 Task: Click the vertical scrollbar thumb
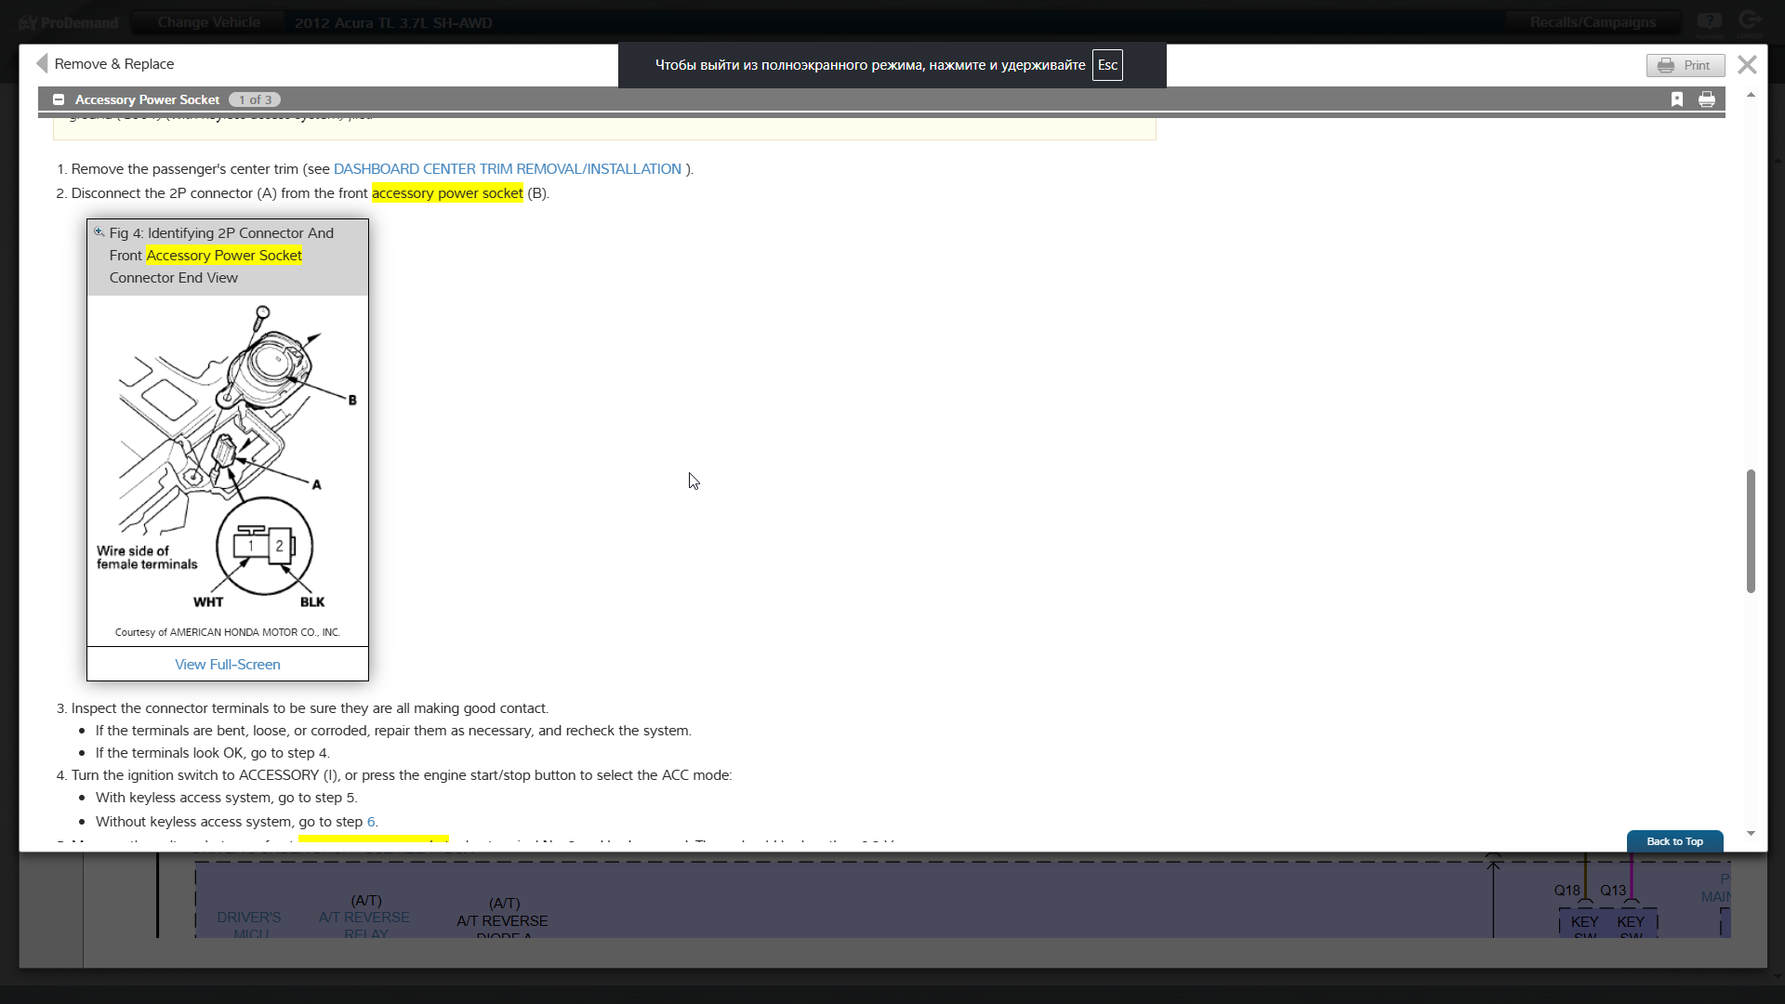click(x=1751, y=531)
